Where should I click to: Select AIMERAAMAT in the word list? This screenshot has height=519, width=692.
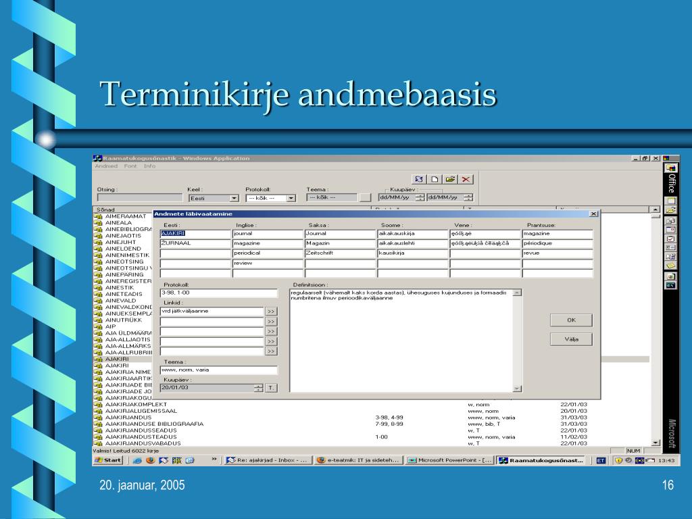pyautogui.click(x=125, y=216)
